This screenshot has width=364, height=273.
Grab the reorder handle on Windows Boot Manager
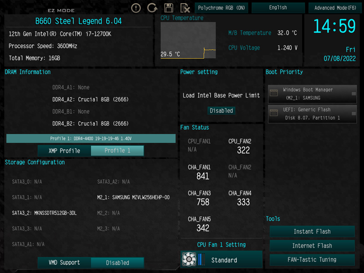pos(354,94)
